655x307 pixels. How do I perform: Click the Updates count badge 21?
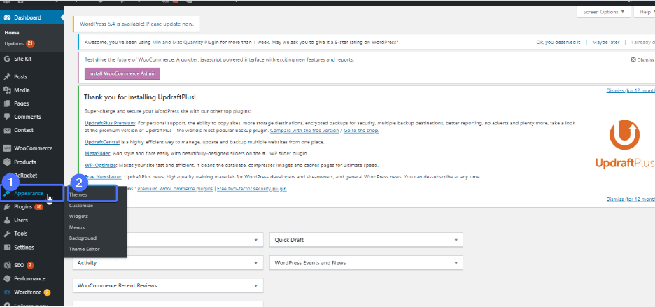point(30,43)
